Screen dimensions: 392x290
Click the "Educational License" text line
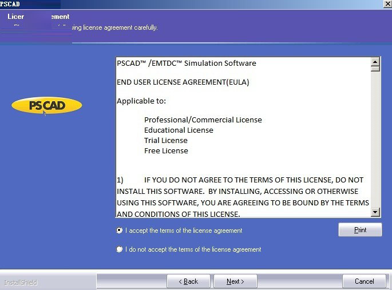tap(179, 130)
